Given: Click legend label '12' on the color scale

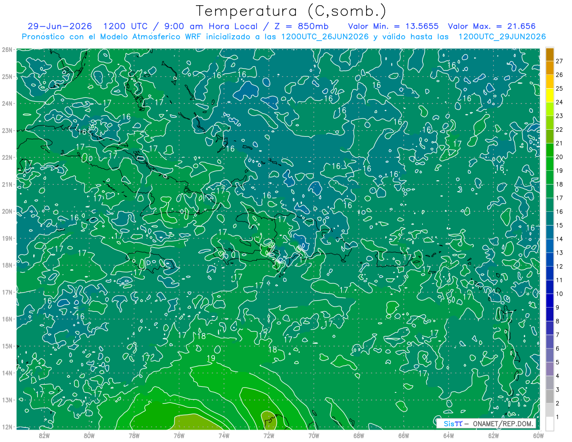Looking at the screenshot, I should point(560,267).
